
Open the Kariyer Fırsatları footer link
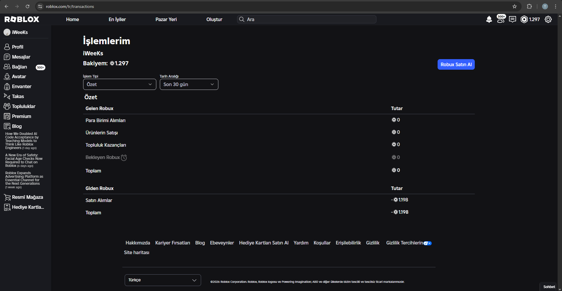pyautogui.click(x=173, y=243)
